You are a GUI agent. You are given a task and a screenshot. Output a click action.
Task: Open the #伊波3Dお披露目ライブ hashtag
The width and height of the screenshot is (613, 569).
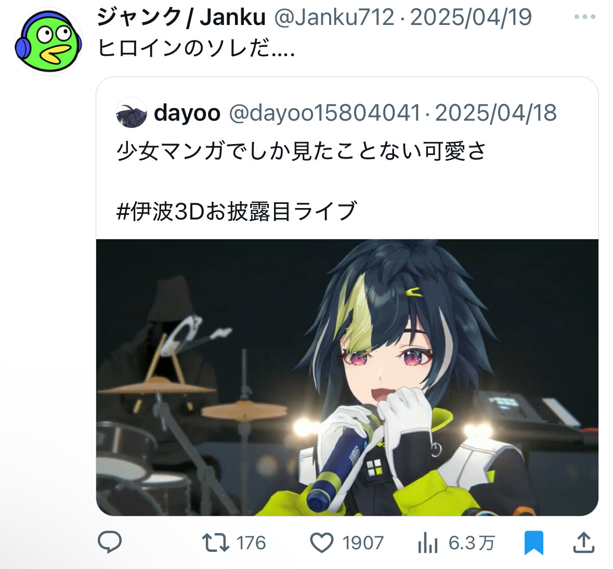click(237, 211)
